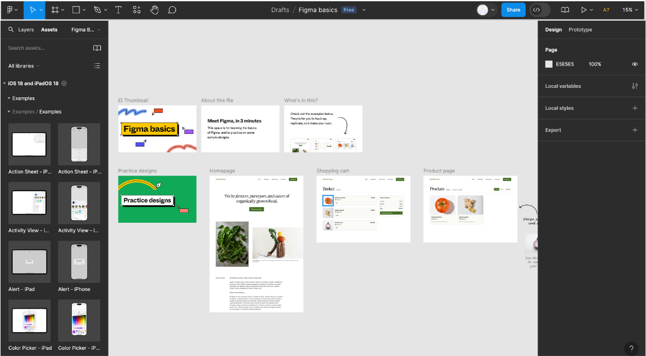Open the Figma main menu
Screen dimensions: 646x356
[10, 10]
